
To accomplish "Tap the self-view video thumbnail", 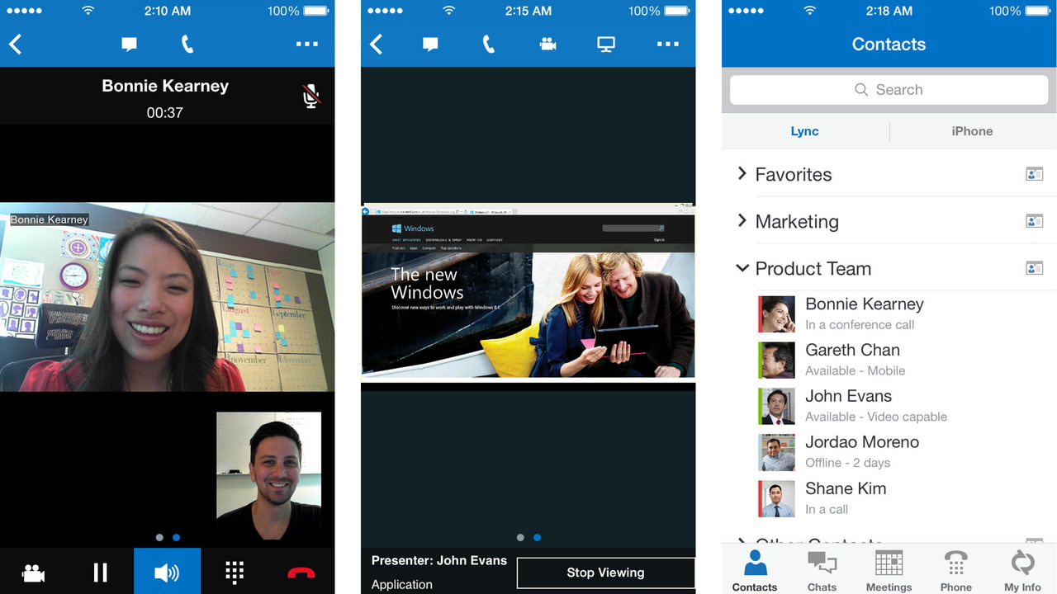I will point(268,476).
